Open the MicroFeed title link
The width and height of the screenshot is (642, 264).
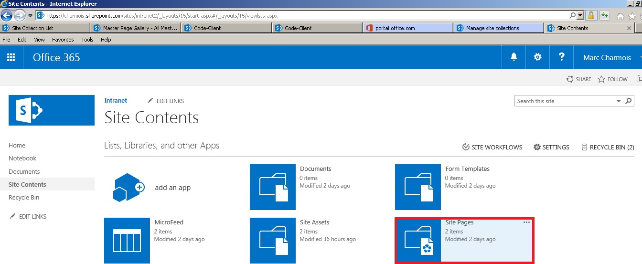tap(169, 222)
